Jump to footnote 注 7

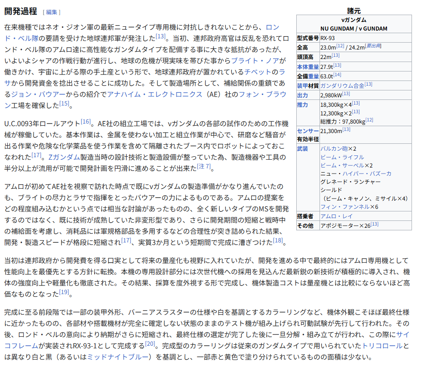pyautogui.click(x=204, y=166)
